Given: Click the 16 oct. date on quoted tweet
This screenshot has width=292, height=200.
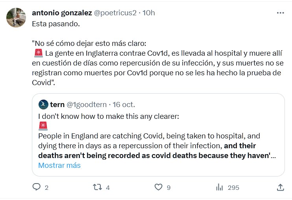Looking at the screenshot, I should pos(124,105).
